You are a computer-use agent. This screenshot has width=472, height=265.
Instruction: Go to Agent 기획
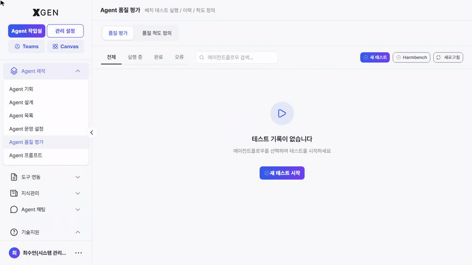[46, 89]
